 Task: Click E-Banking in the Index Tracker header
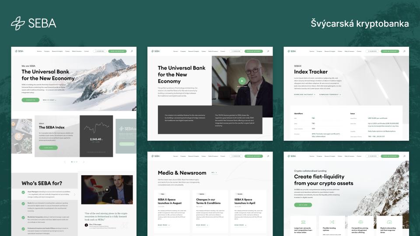(x=372, y=51)
